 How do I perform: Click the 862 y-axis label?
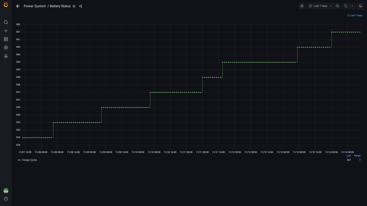click(18, 24)
